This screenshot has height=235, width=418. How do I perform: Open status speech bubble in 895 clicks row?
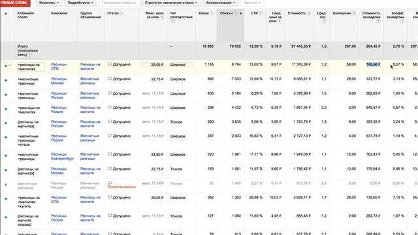[110, 79]
